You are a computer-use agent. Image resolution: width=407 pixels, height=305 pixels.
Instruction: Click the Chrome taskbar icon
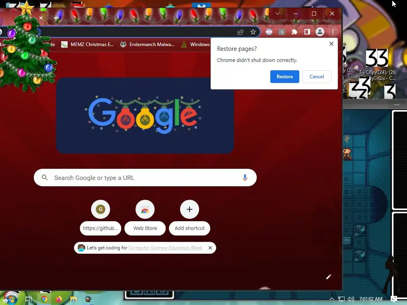[44, 299]
